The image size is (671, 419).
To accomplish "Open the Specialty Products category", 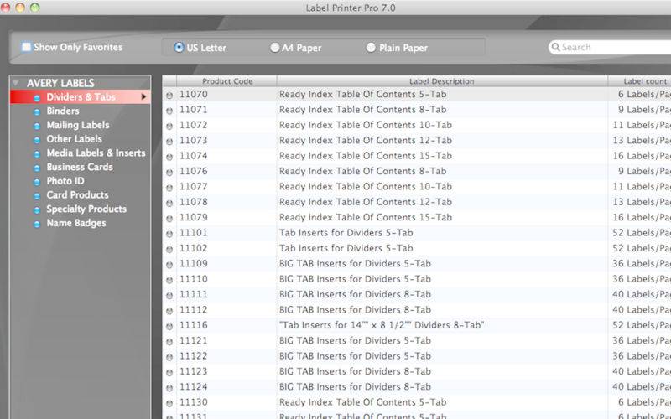I will click(x=86, y=209).
